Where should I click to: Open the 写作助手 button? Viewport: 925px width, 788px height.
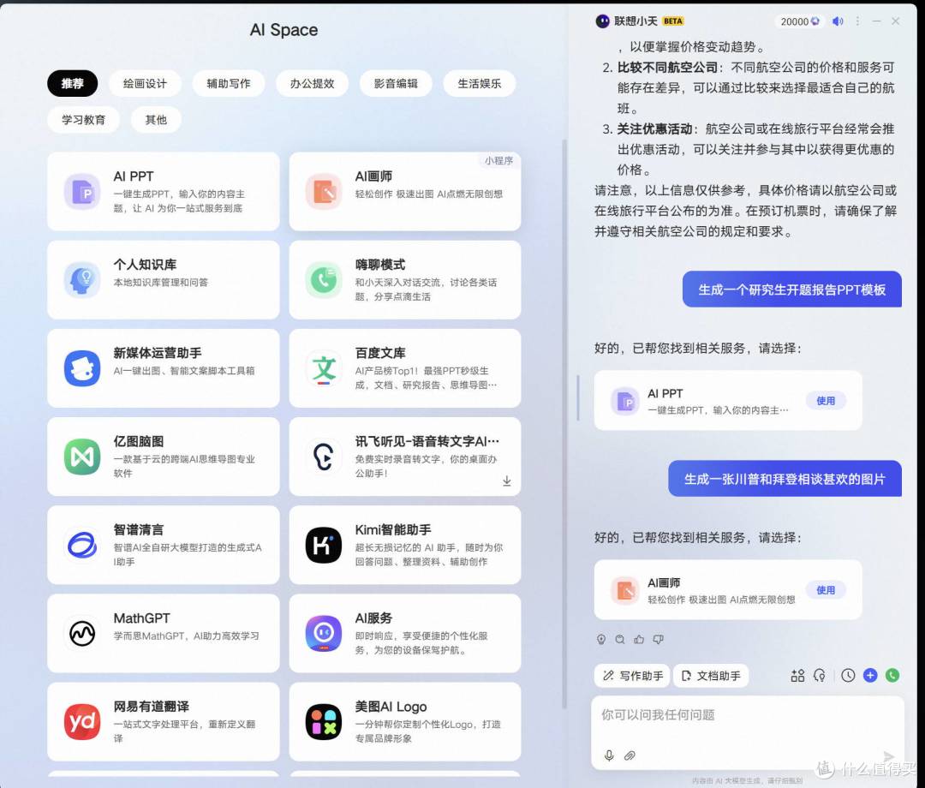click(x=632, y=676)
